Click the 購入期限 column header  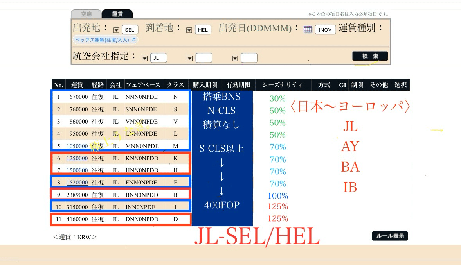(205, 85)
